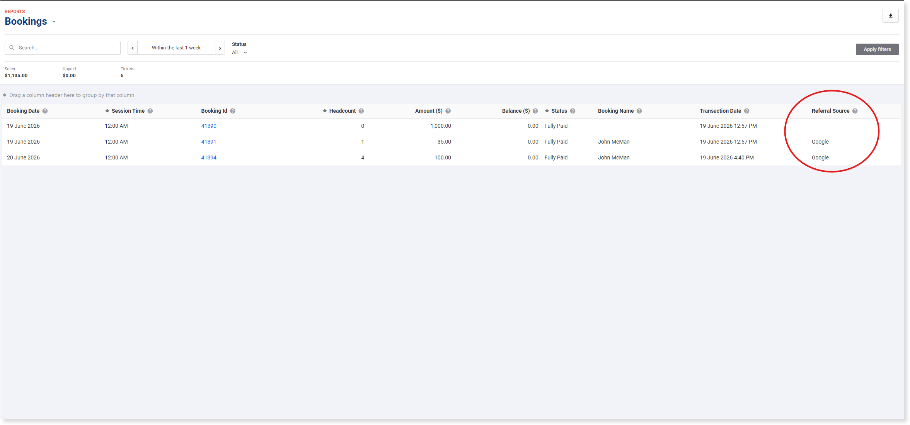Click the drag-to-group column hint bar
Image resolution: width=910 pixels, height=425 pixels.
click(x=72, y=95)
